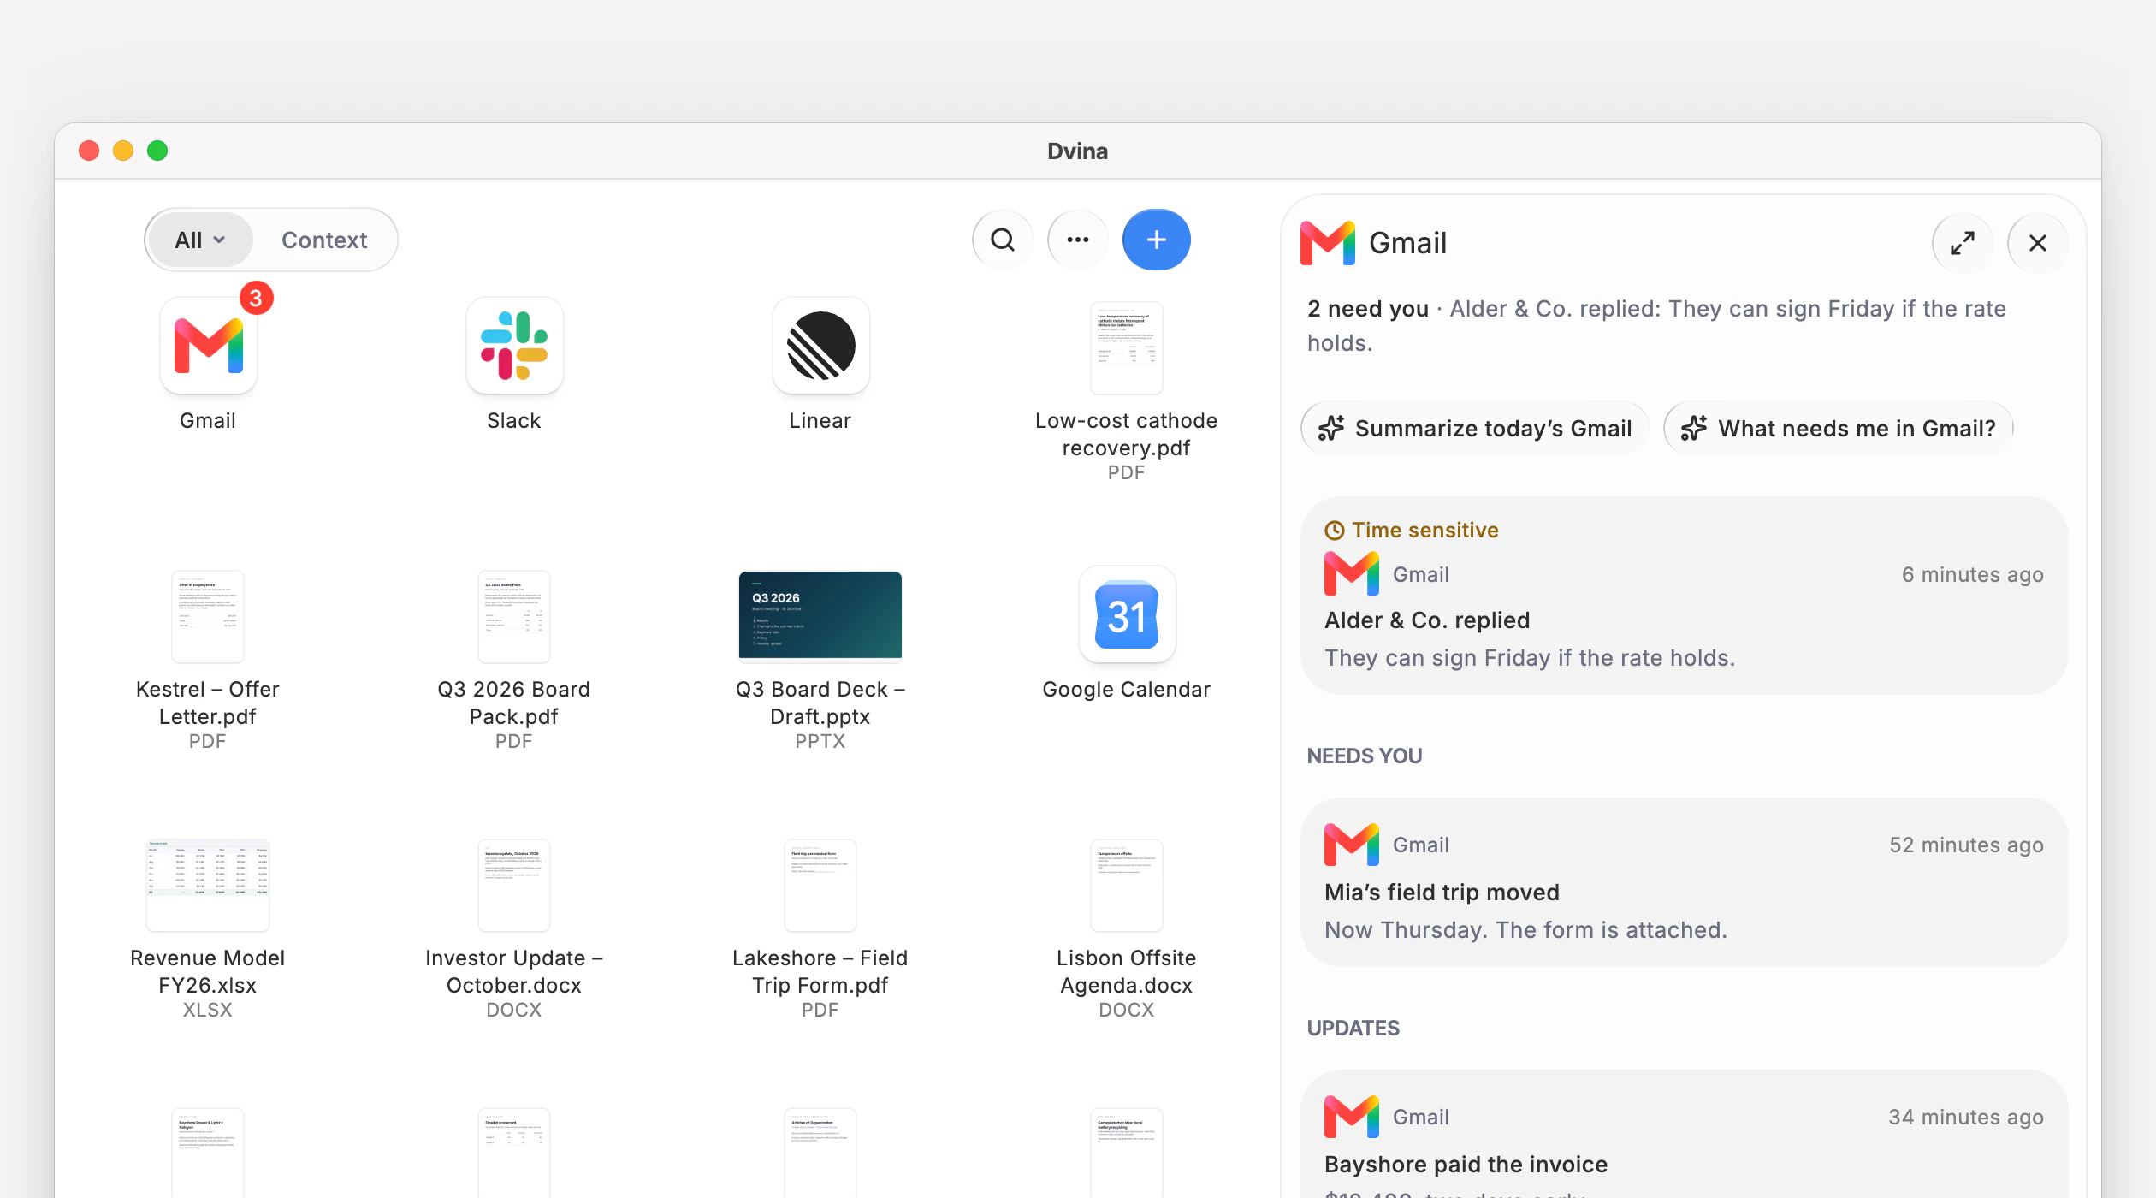Open the Google Calendar app tile

click(x=1127, y=614)
